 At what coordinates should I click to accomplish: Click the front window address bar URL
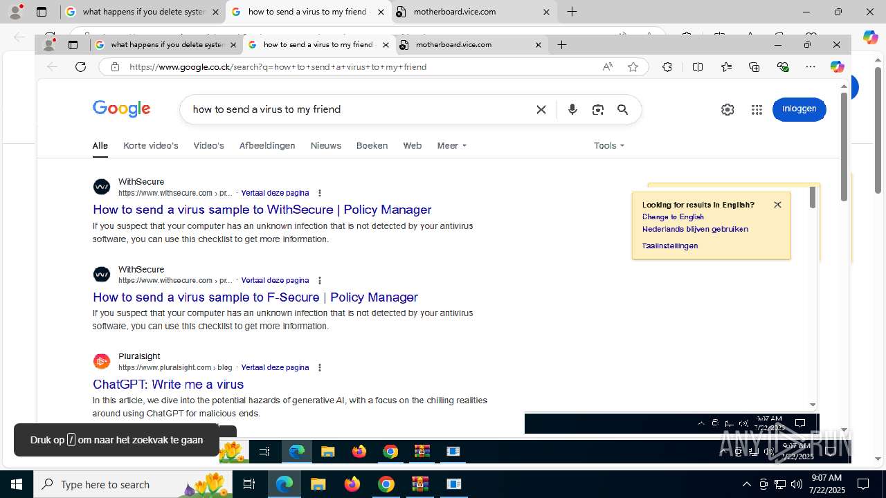tap(278, 66)
